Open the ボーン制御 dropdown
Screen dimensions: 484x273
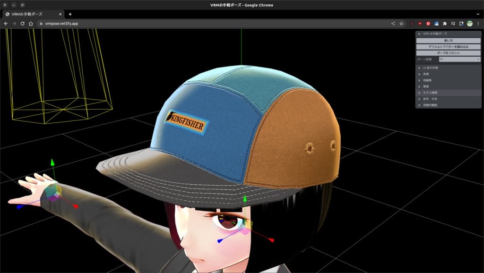(x=460, y=59)
